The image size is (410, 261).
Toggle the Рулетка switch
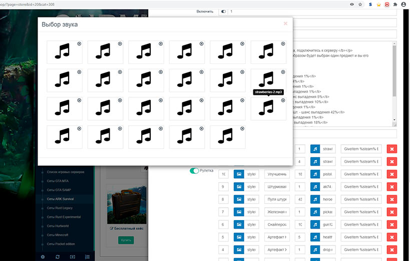pos(194,171)
